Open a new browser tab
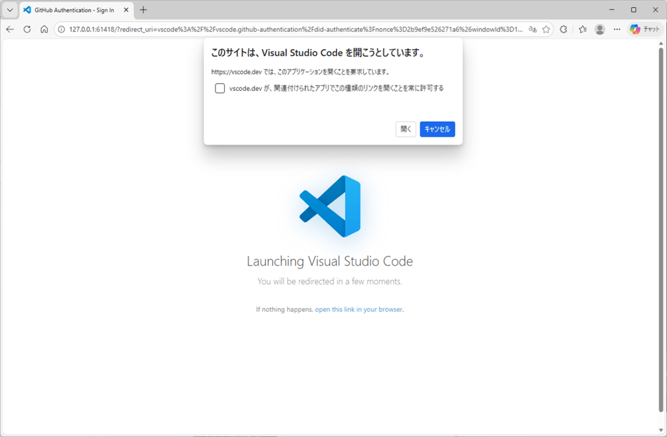 [x=143, y=10]
